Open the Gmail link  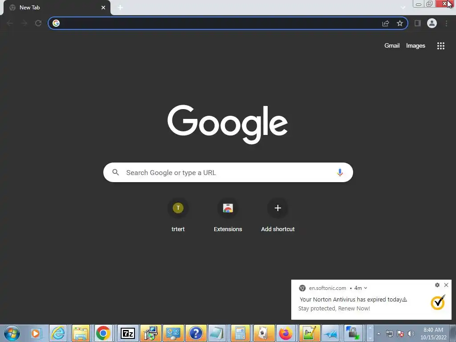392,46
